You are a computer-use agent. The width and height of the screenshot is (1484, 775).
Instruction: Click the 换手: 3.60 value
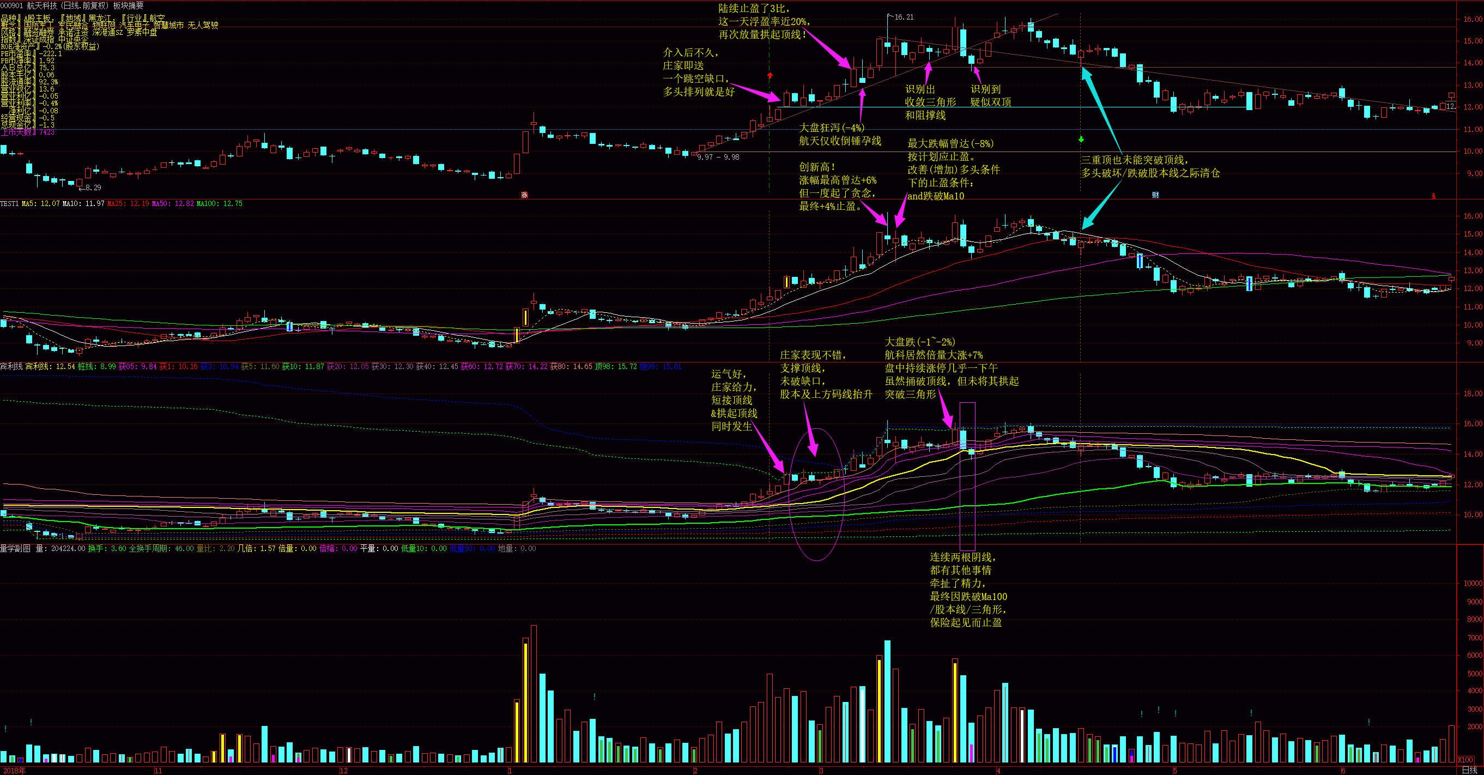point(107,549)
